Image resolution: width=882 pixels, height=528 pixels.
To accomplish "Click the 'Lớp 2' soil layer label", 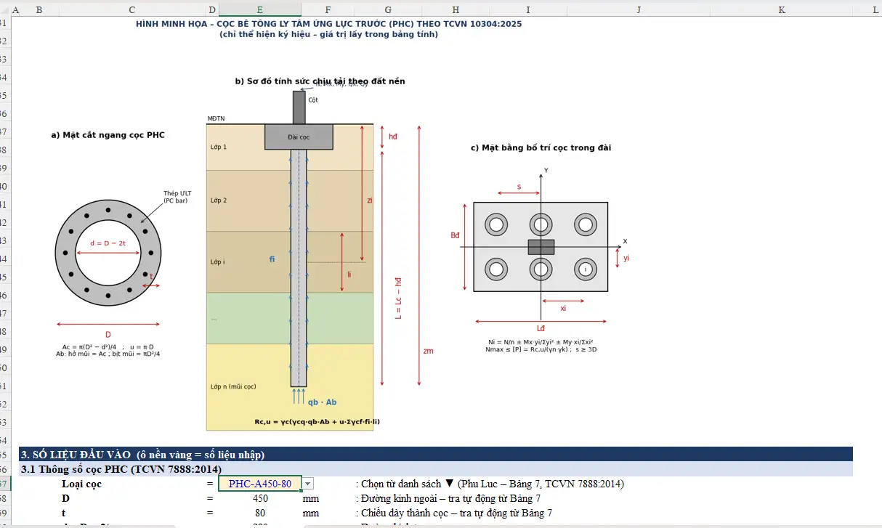I will click(218, 200).
